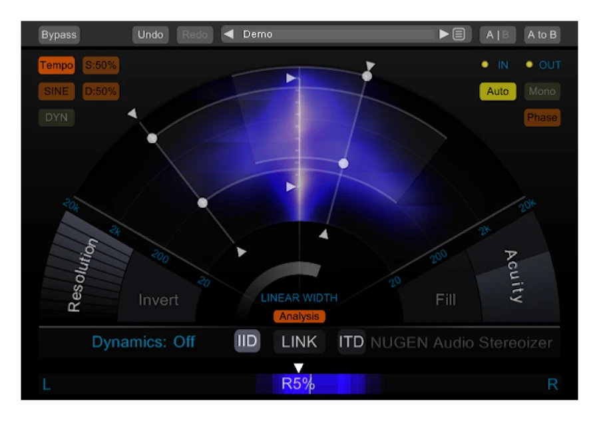Enable the Mono button
The height and width of the screenshot is (421, 599).
click(542, 91)
